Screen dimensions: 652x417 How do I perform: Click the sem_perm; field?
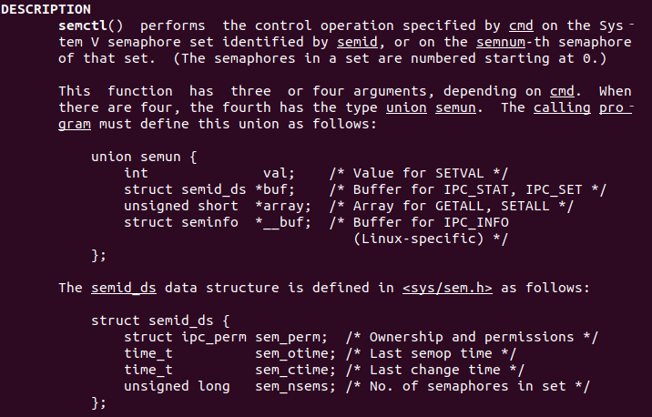tap(291, 337)
